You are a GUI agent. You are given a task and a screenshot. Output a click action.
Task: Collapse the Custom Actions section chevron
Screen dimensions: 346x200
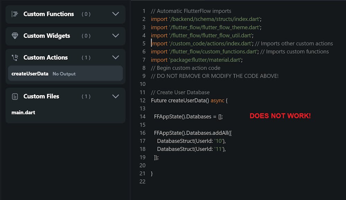pos(116,58)
